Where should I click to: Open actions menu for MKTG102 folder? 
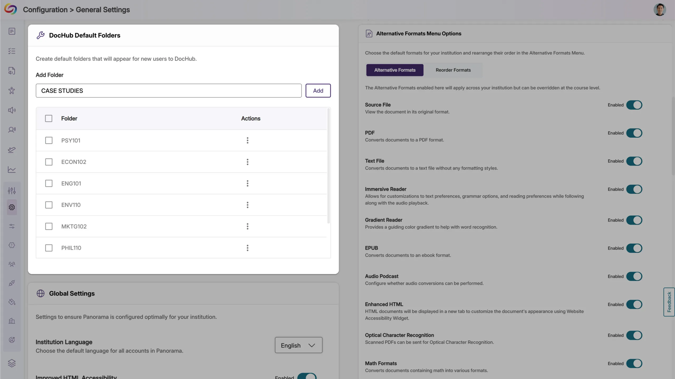tap(247, 226)
